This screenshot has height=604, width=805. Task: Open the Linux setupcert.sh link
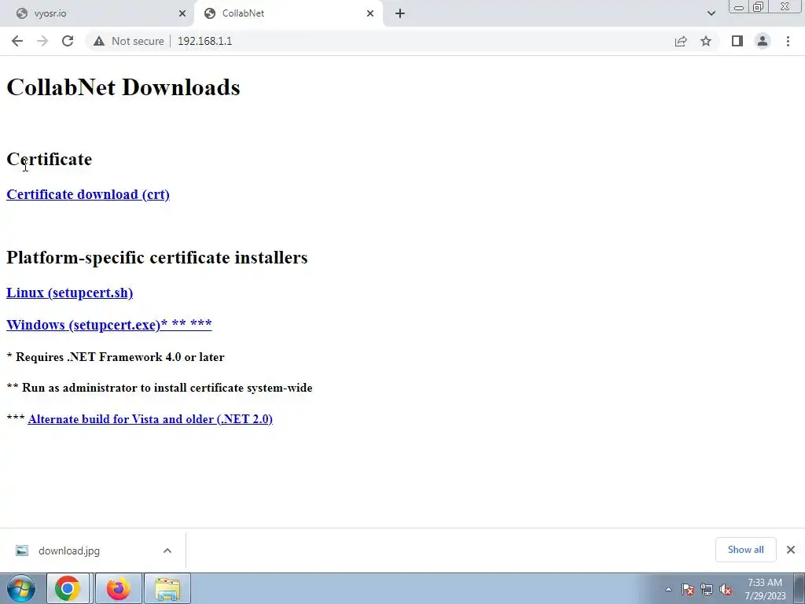tap(69, 293)
